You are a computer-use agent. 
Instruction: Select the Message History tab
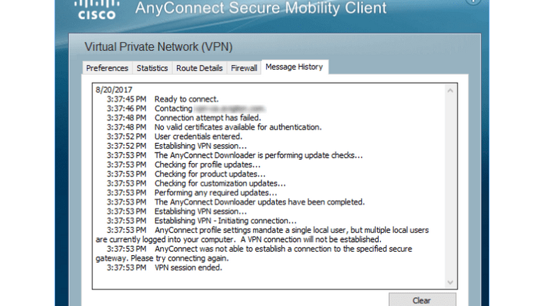[x=294, y=67]
